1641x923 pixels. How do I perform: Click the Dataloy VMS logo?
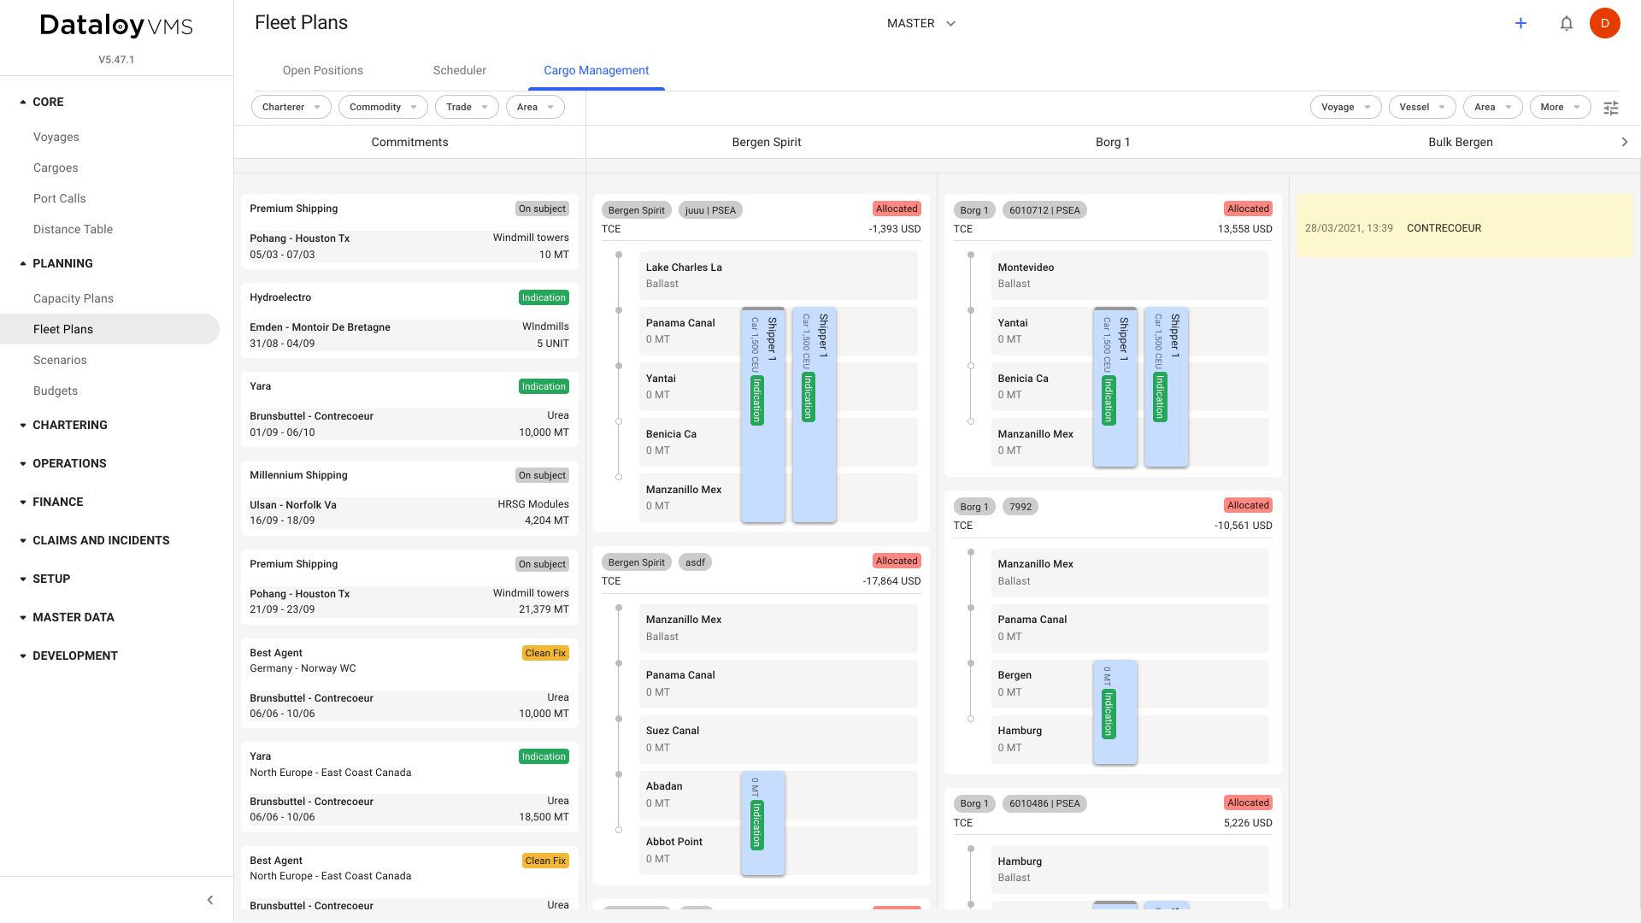[116, 26]
